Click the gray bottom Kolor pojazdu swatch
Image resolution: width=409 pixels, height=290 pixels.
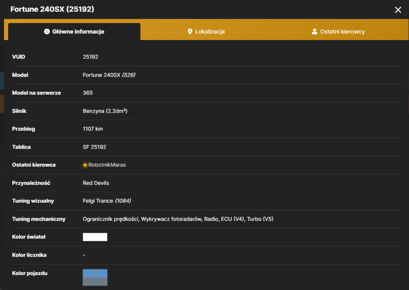[x=95, y=281]
